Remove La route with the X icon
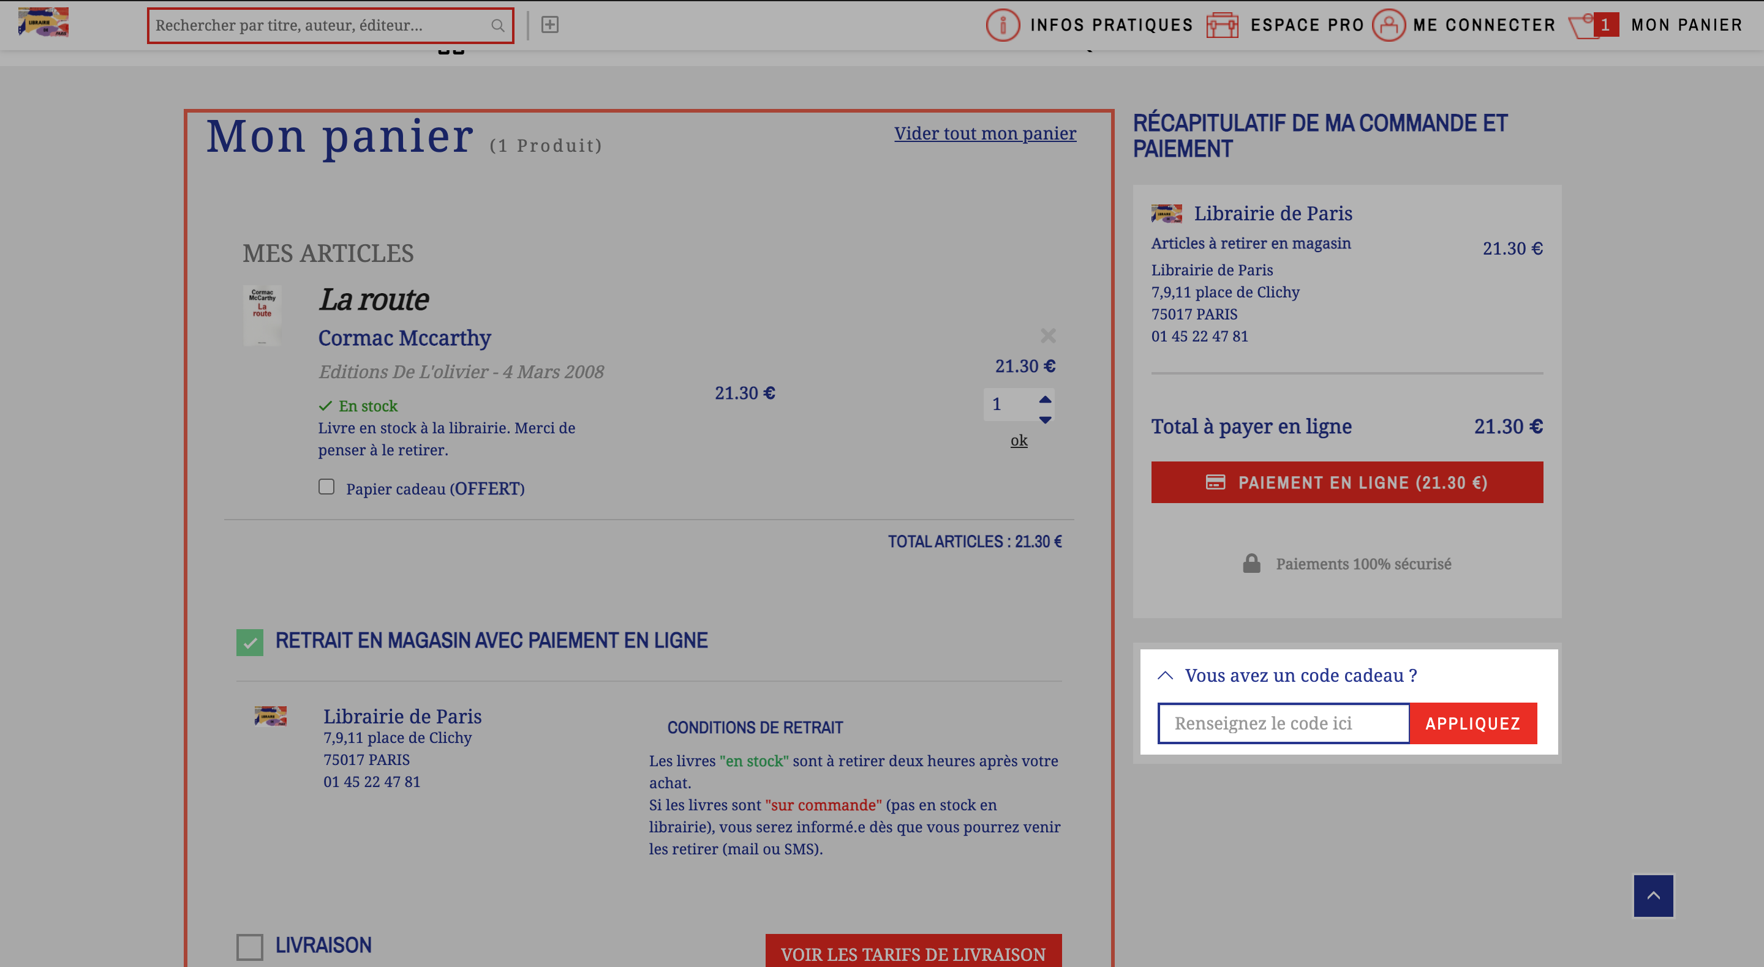Image resolution: width=1764 pixels, height=967 pixels. [1048, 335]
